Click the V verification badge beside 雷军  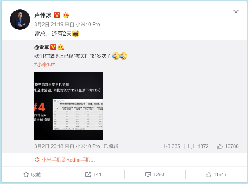pos(53,47)
